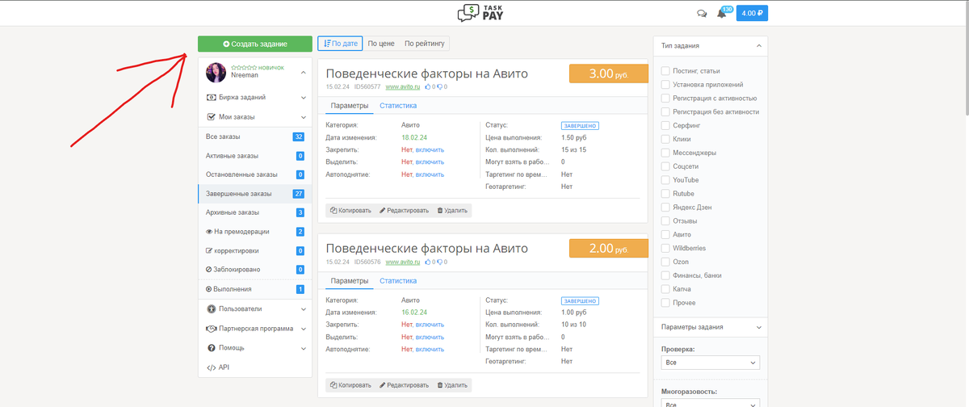Tick the Капча checkbox
This screenshot has height=407, width=969.
[665, 289]
